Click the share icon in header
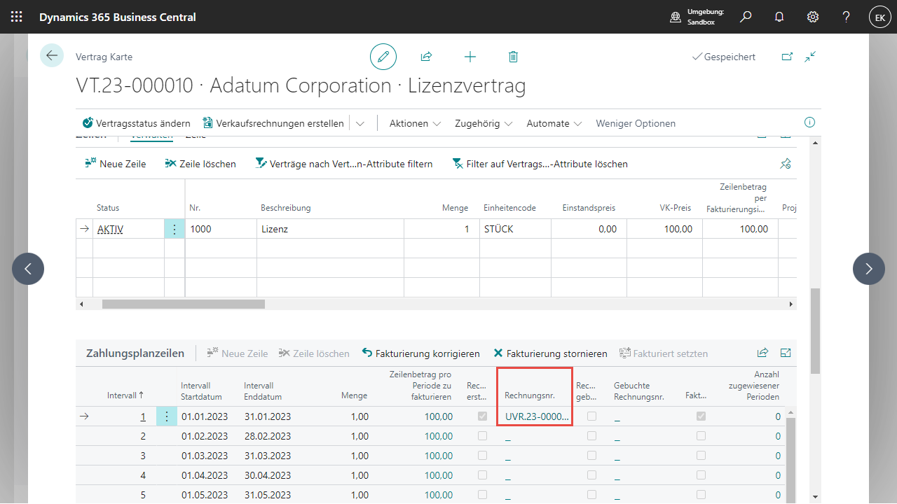 coord(426,57)
